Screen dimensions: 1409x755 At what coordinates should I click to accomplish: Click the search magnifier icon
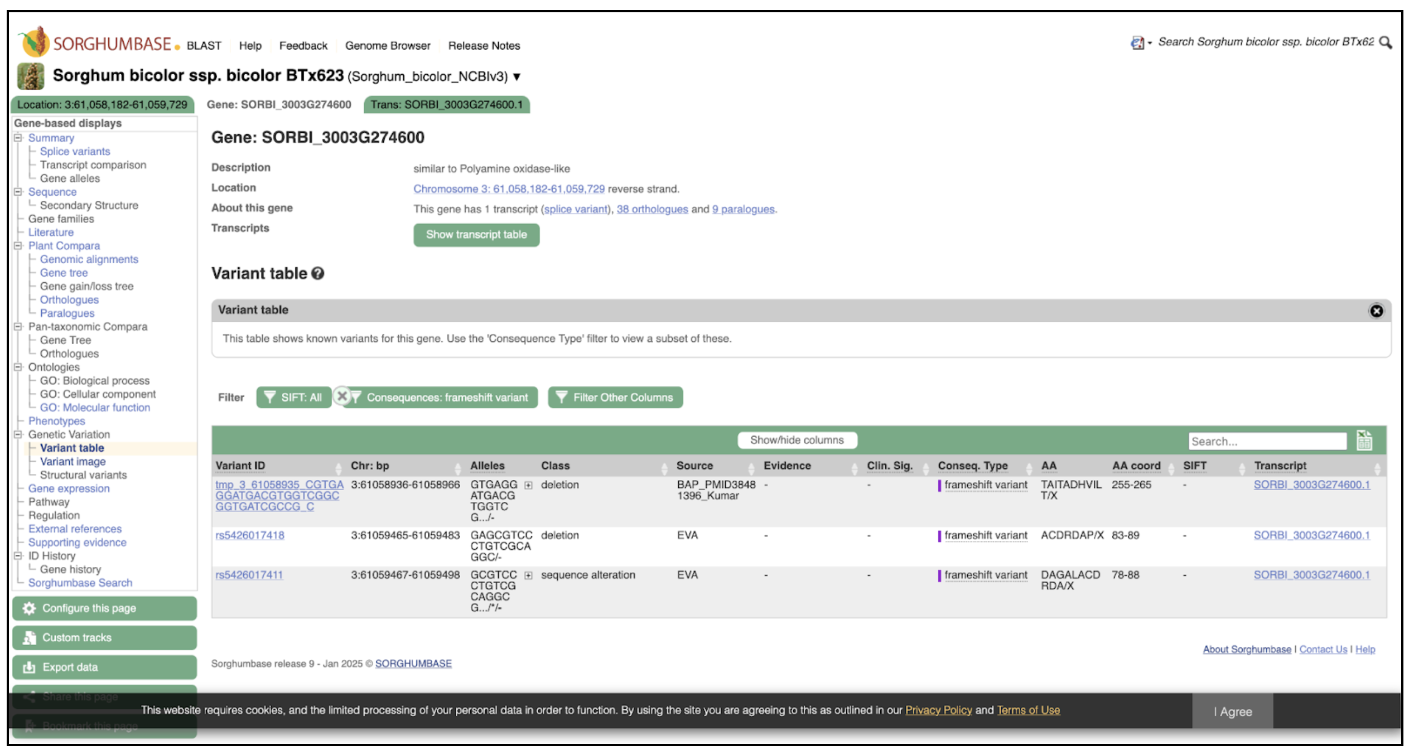pos(1385,42)
